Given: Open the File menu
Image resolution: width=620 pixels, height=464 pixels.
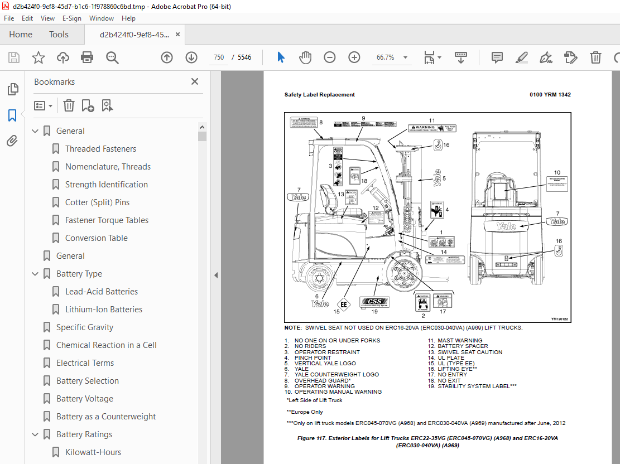Looking at the screenshot, I should (x=9, y=18).
